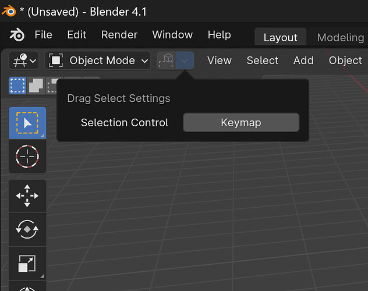Open the File menu
Viewport: 368px width, 291px height.
click(44, 35)
